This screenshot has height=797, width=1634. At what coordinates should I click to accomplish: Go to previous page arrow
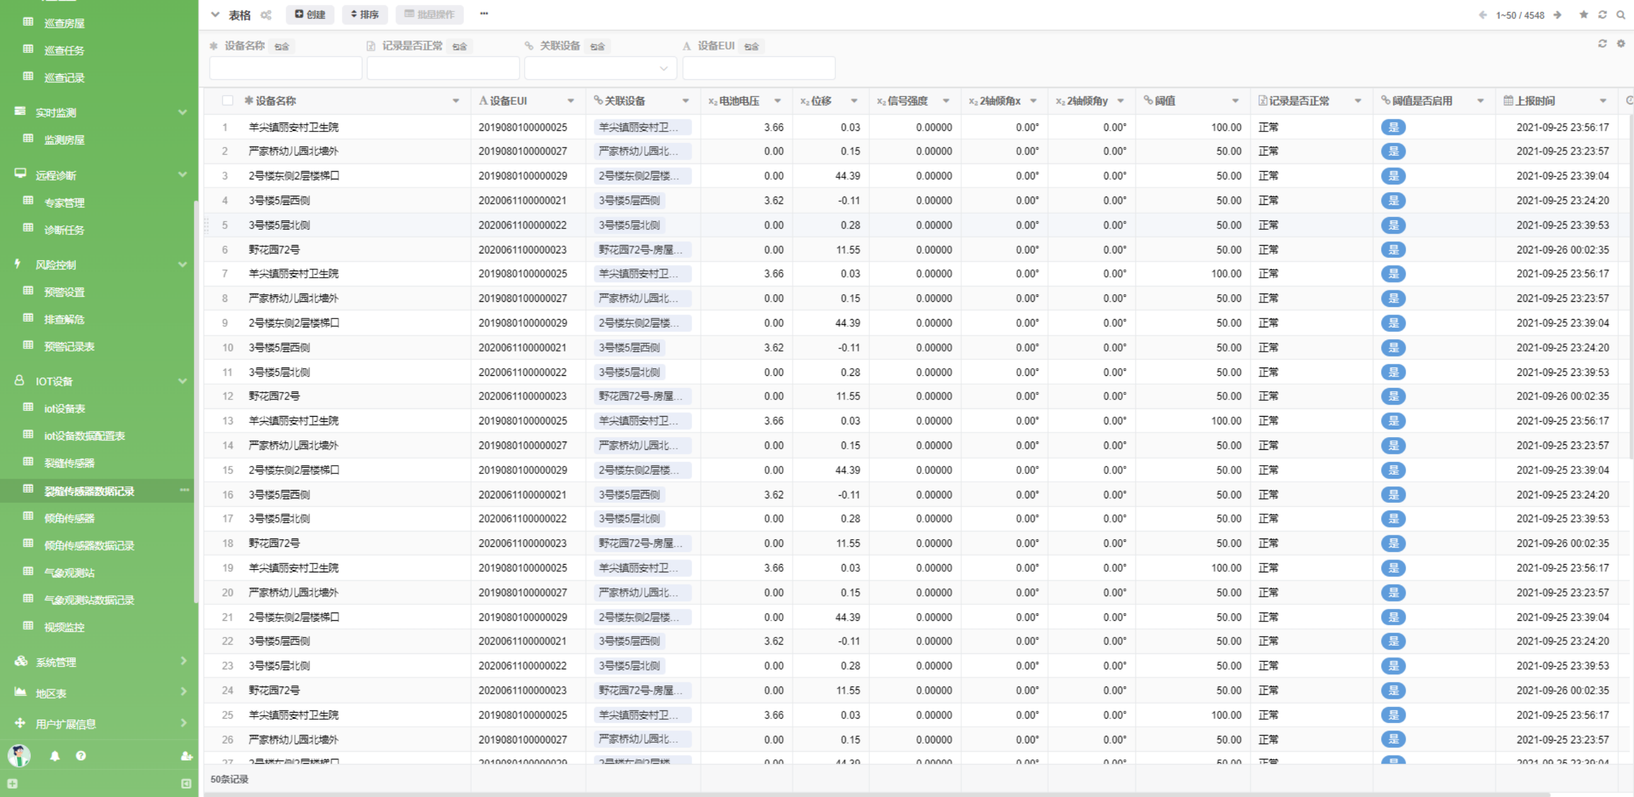click(x=1483, y=15)
